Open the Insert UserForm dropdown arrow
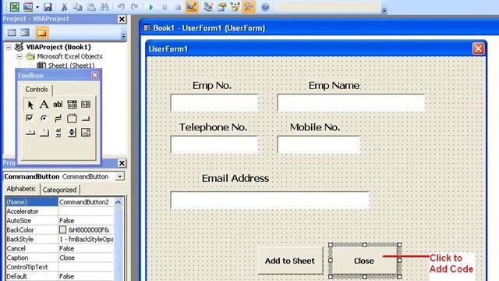 coord(37,7)
